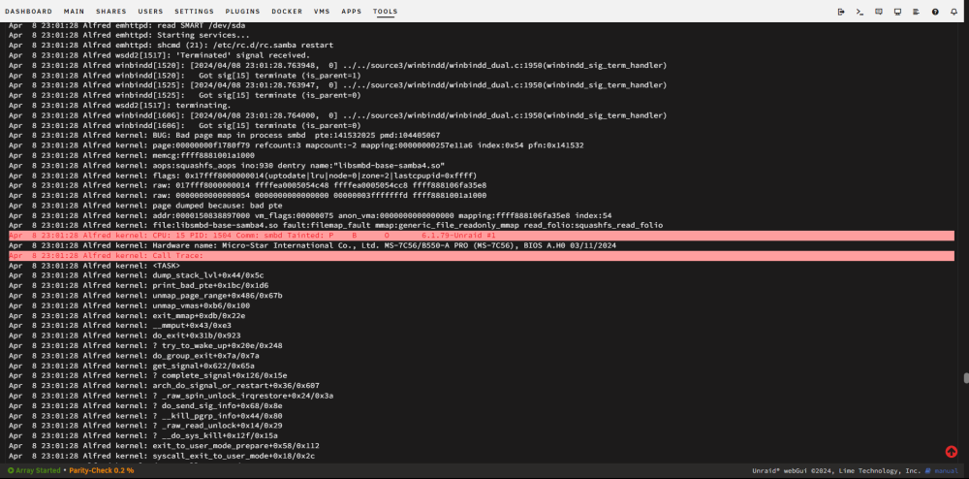
Task: Click the 'wsdd2[1517]: terminating.' log line
Action: pyautogui.click(x=119, y=105)
